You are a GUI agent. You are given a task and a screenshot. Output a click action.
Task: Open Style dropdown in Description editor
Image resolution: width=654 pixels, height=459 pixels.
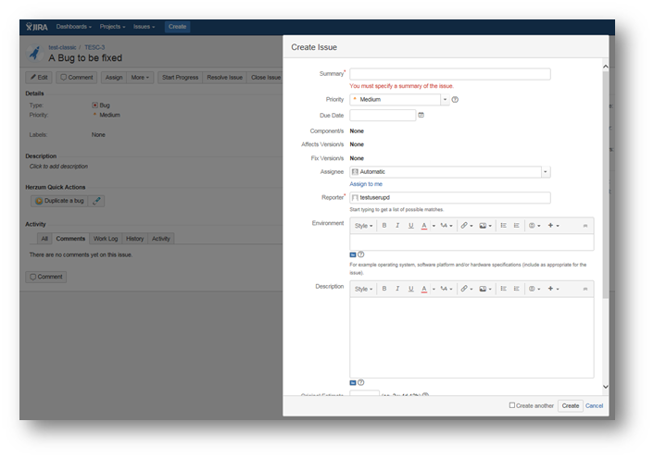[x=363, y=289]
